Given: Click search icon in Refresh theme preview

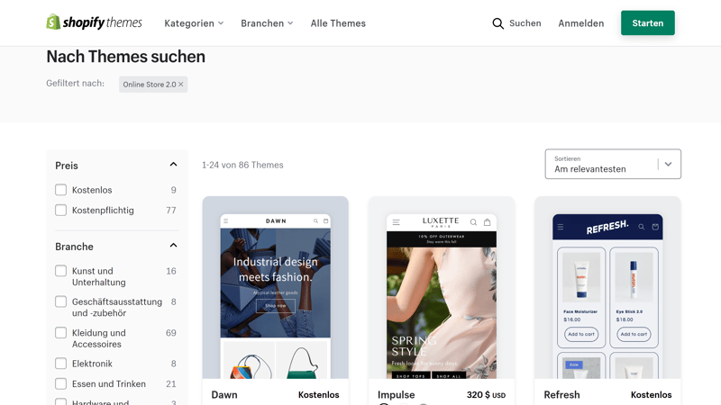Looking at the screenshot, I should (x=641, y=227).
